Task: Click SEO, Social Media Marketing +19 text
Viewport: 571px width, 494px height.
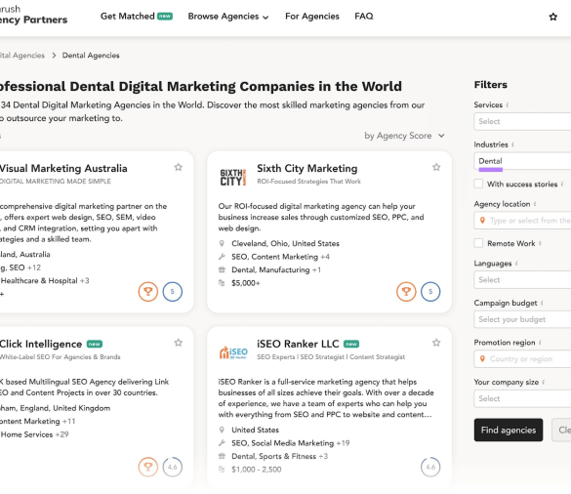Action: pyautogui.click(x=290, y=443)
